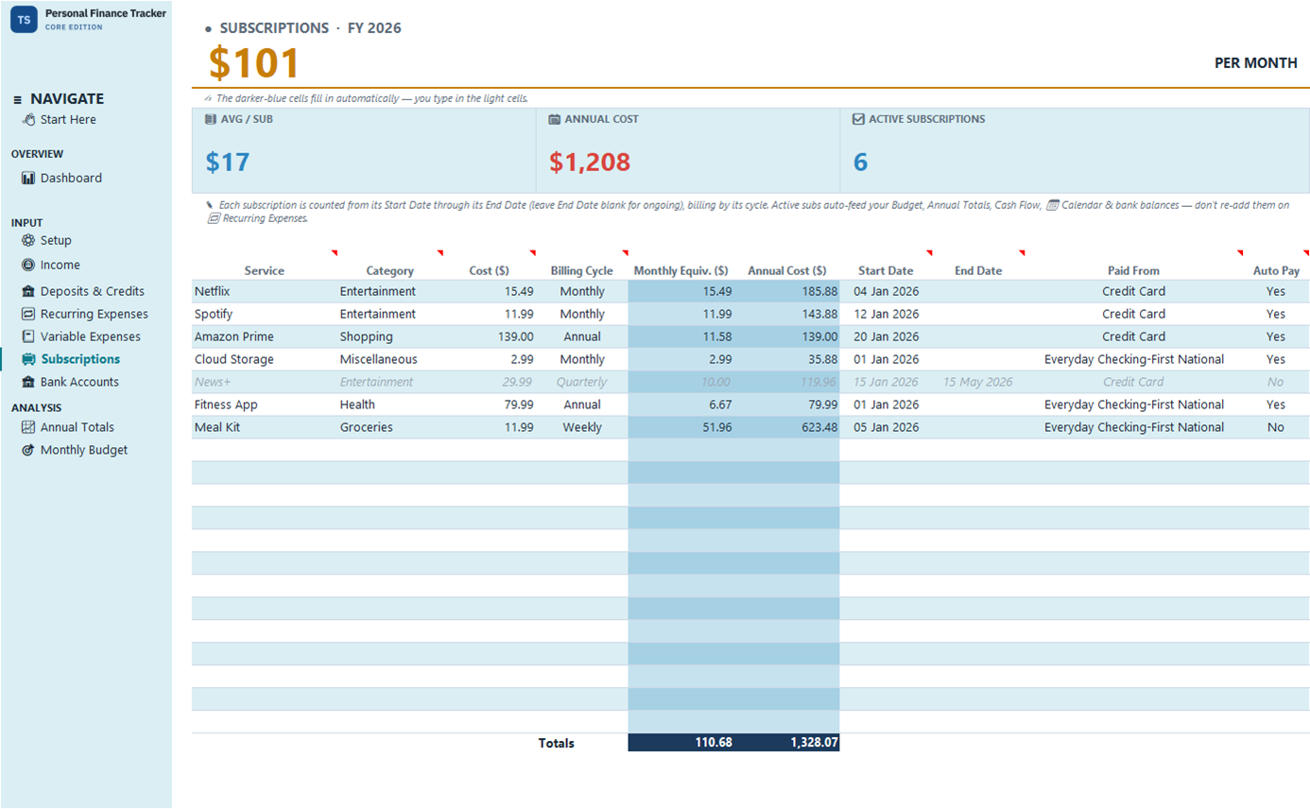Click the Auto Pay header comment marker
Image resolution: width=1310 pixels, height=809 pixels.
pos(1306,252)
